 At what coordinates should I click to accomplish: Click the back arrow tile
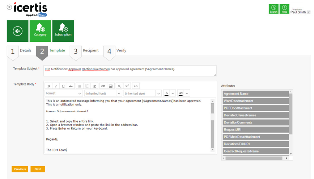click(17, 31)
